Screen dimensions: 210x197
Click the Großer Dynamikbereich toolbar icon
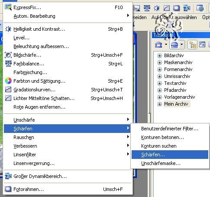tap(187, 8)
